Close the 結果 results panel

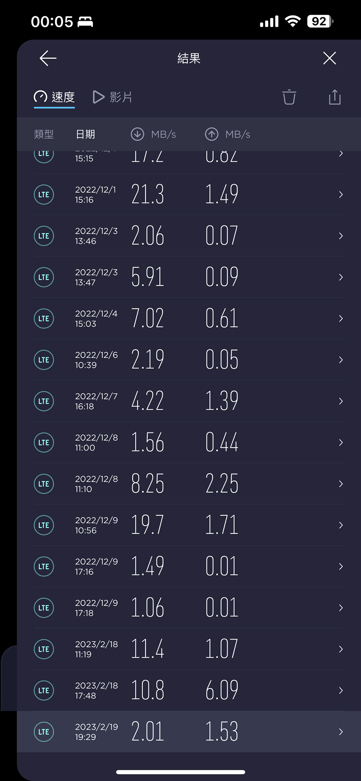[329, 58]
